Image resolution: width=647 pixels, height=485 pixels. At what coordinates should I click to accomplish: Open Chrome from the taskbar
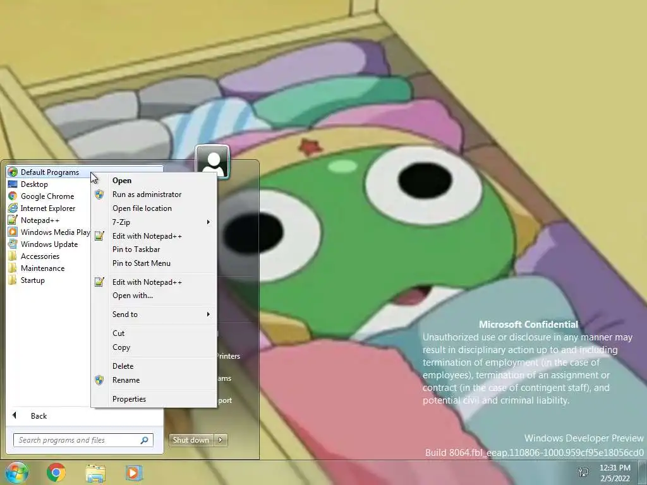tap(56, 472)
